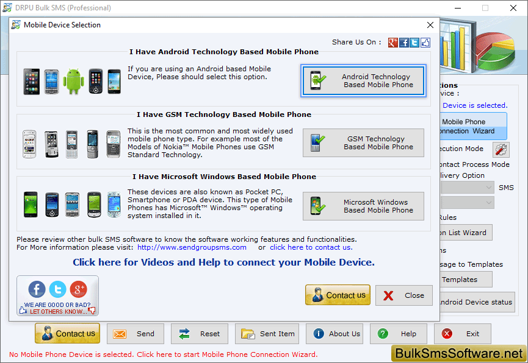This screenshot has width=528, height=363.
Task: Close the Mobile Device Selection dialog via Close button
Action: click(x=403, y=295)
